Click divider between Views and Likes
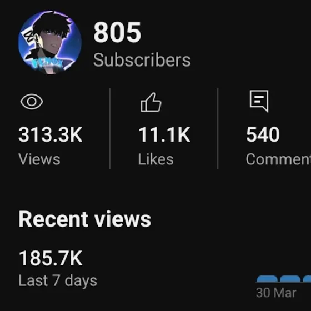Viewport: 311px width, 311px height. [x=110, y=128]
